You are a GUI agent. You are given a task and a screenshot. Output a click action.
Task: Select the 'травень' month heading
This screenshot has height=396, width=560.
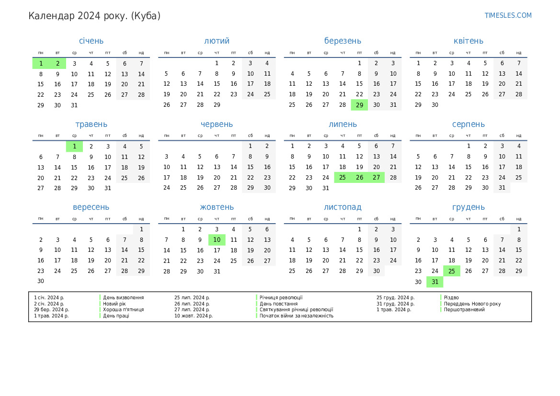pyautogui.click(x=91, y=124)
